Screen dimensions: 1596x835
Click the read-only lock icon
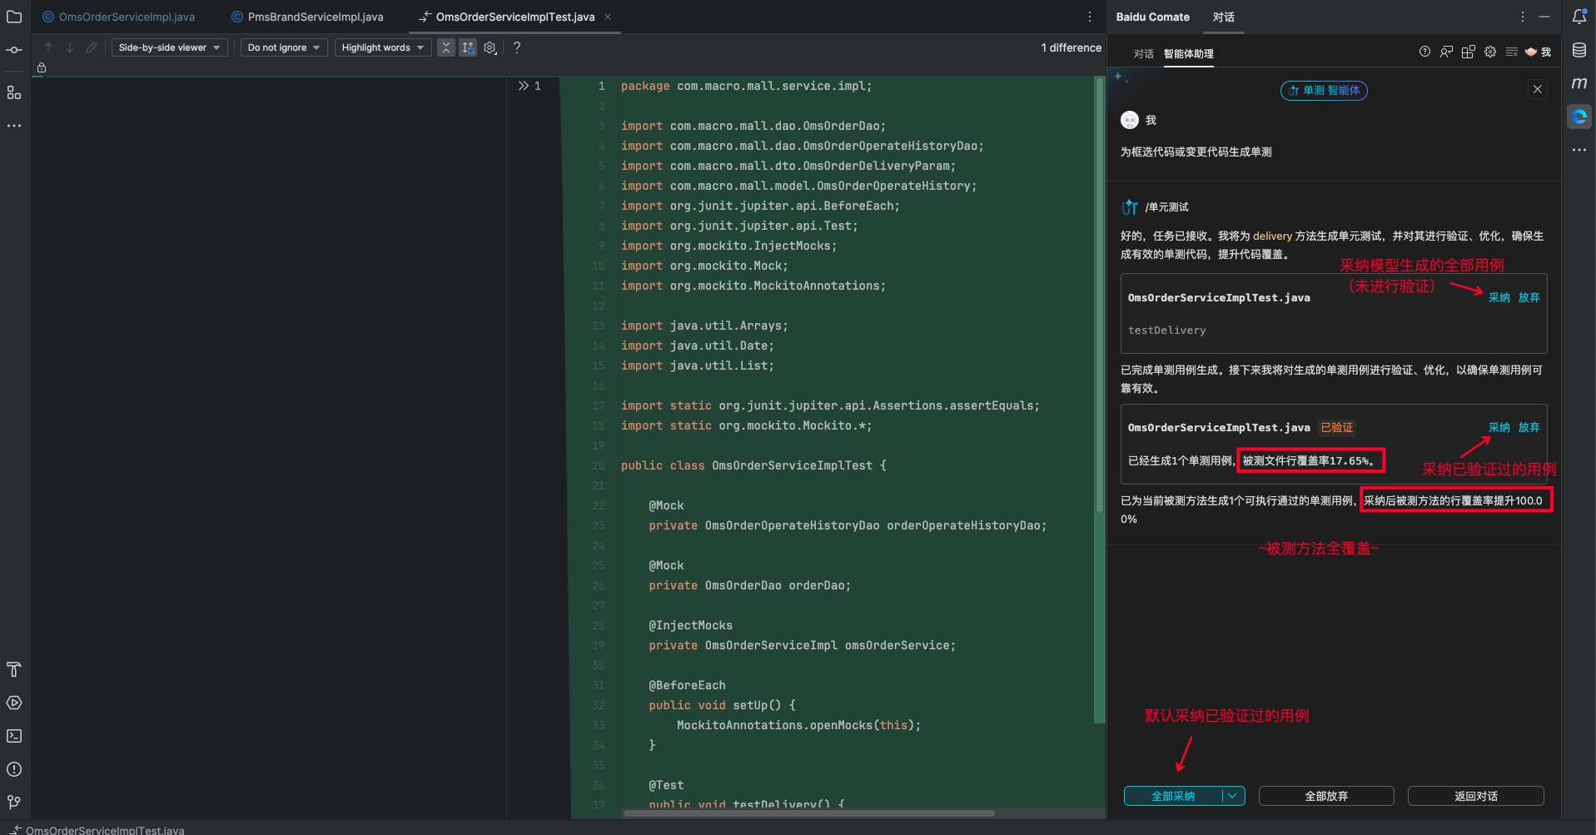point(42,67)
